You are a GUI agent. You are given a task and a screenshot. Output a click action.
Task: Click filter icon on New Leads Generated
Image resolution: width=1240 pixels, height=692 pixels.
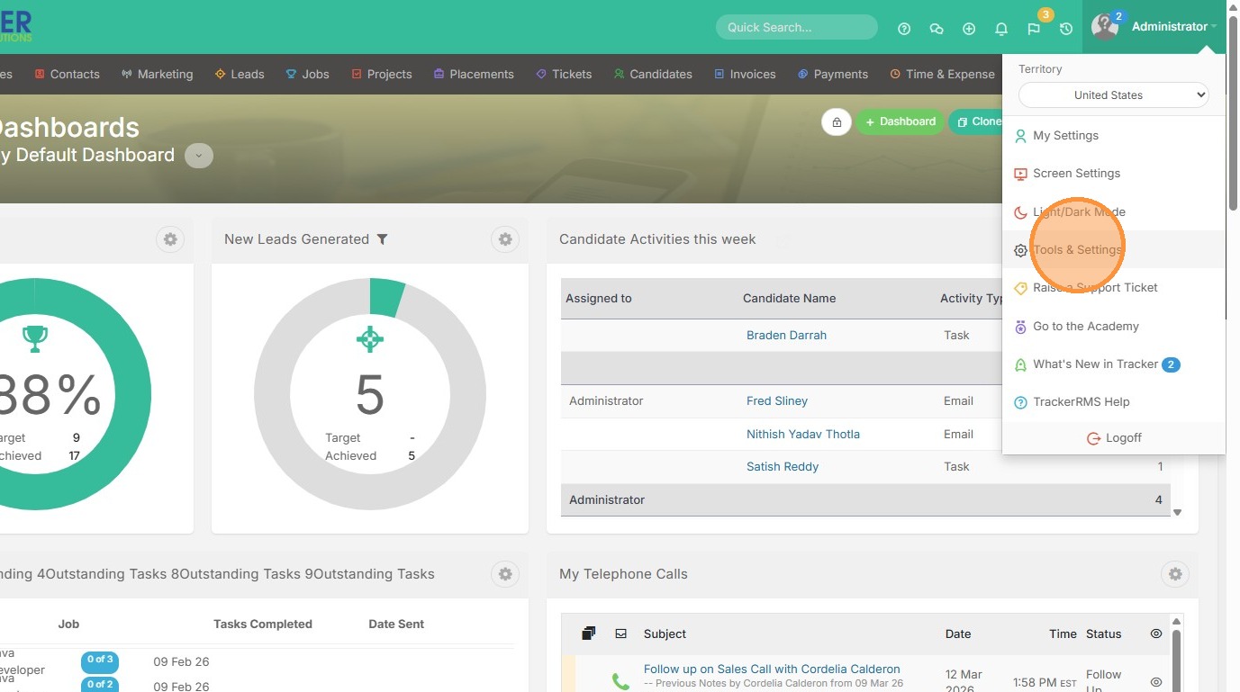383,239
